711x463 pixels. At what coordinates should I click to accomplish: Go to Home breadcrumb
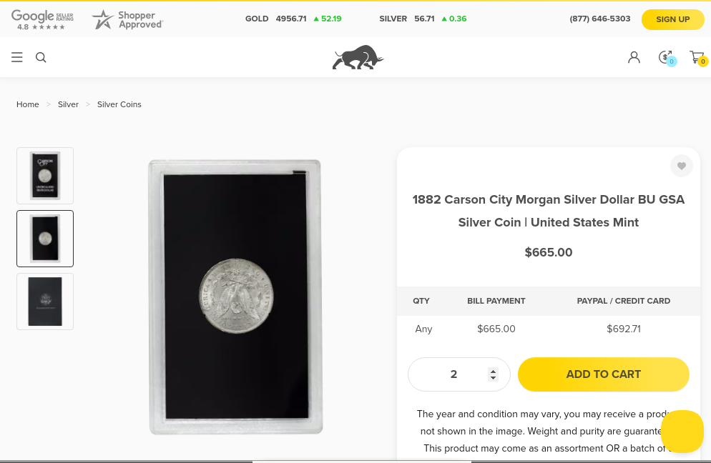[x=28, y=104]
